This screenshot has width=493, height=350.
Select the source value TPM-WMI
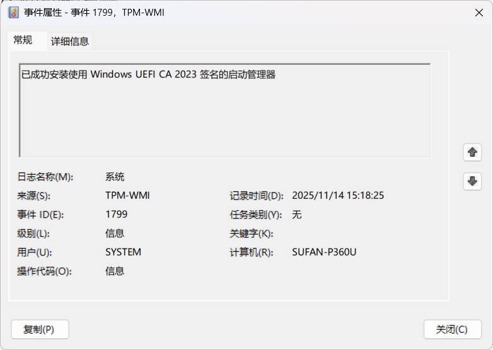[127, 196]
